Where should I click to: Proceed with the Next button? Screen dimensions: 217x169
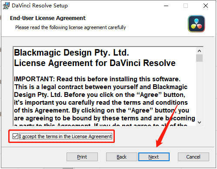(154, 157)
